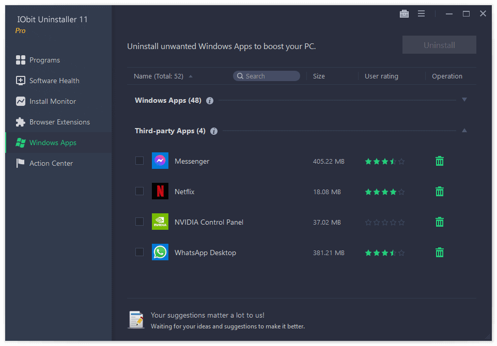Click the Size column header
The height and width of the screenshot is (346, 497).
(318, 76)
